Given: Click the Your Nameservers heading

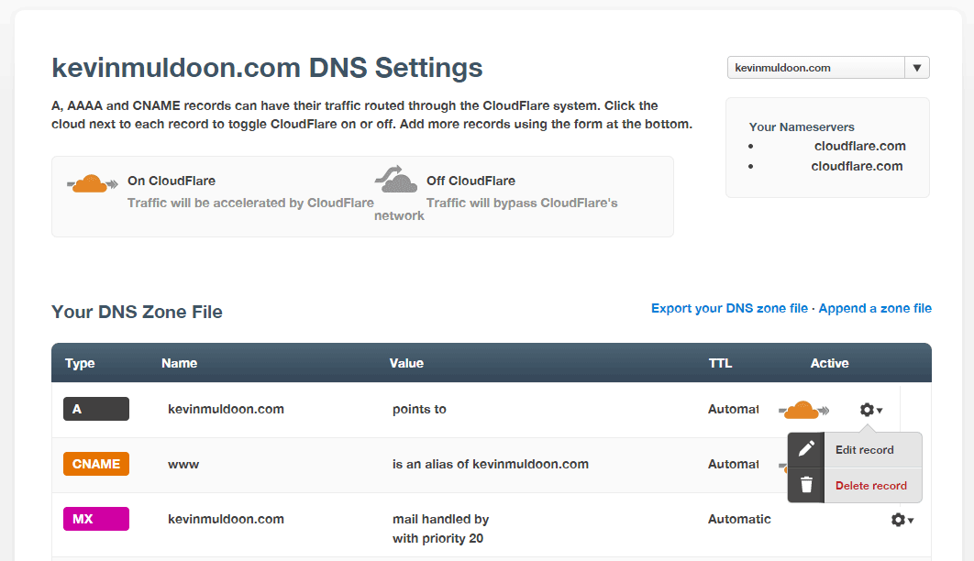Looking at the screenshot, I should [802, 126].
